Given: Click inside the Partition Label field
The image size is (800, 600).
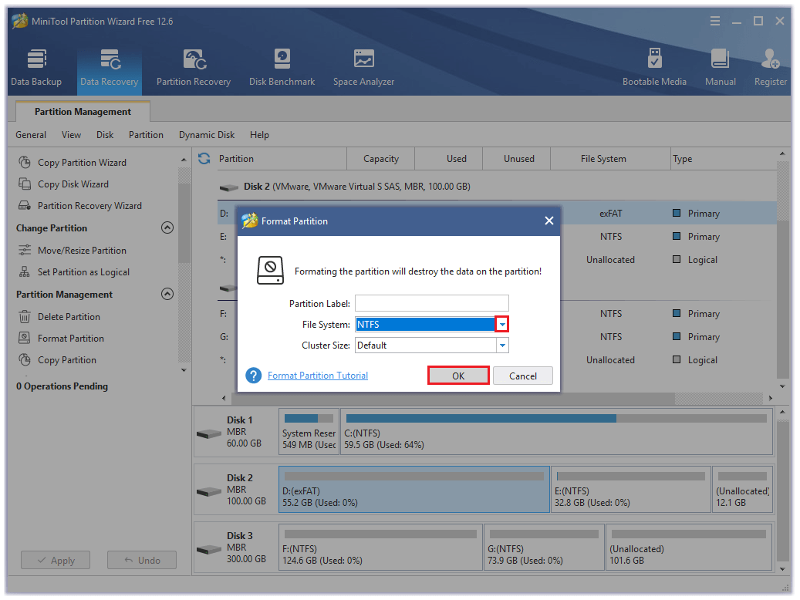Looking at the screenshot, I should 431,303.
